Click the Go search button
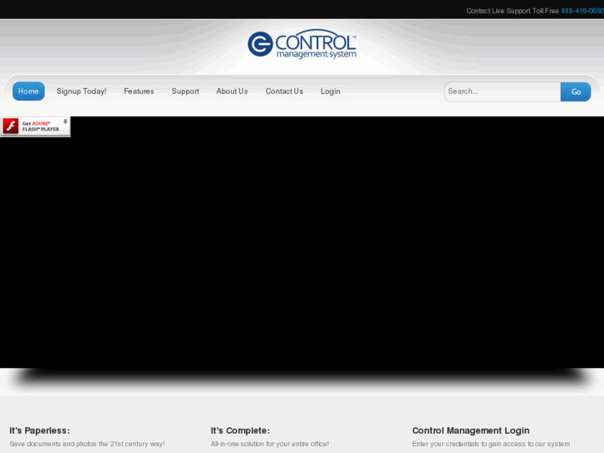 click(x=576, y=91)
